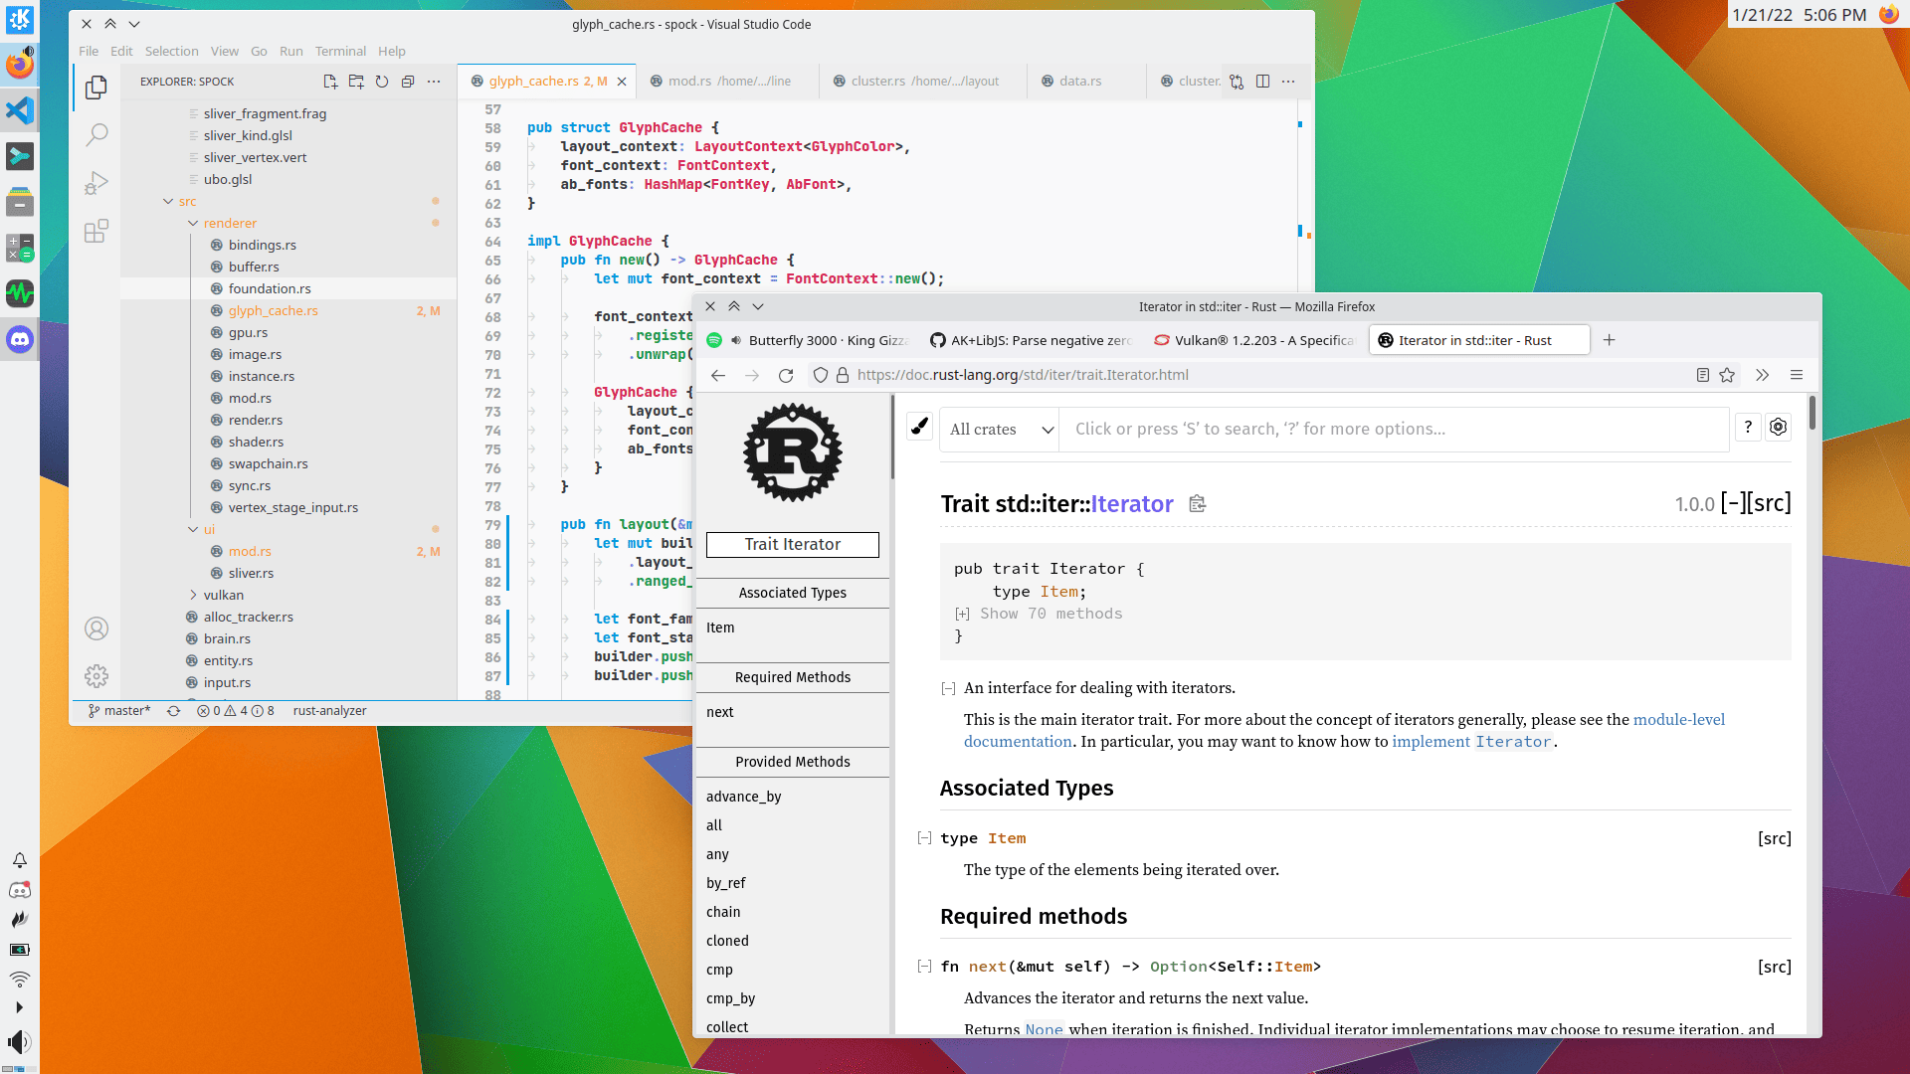The width and height of the screenshot is (1910, 1074).
Task: Click New File icon in Explorer header
Action: tap(330, 82)
